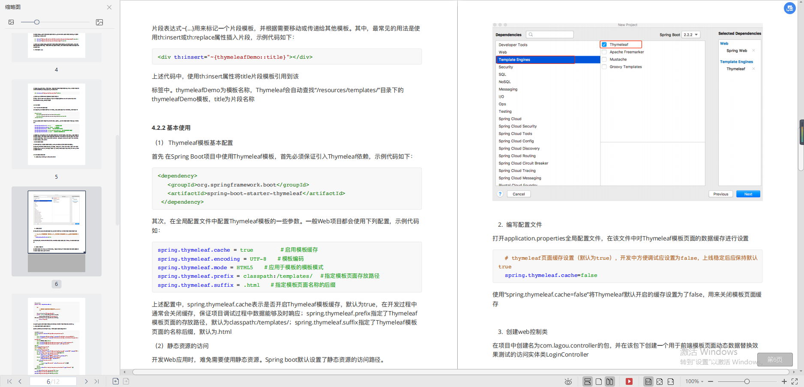The width and height of the screenshot is (804, 387).
Task: Click the zoom out minus icon
Action: 711,381
